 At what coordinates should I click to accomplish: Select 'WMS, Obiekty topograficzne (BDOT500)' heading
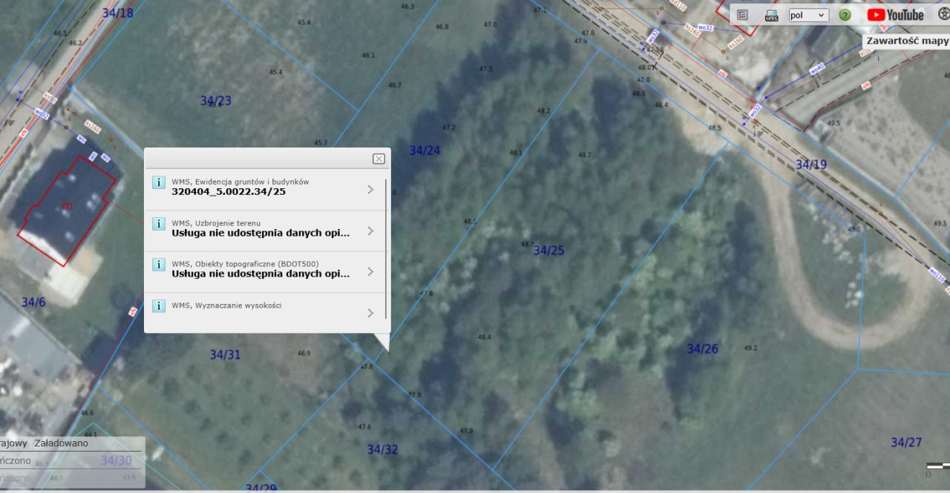pos(245,264)
